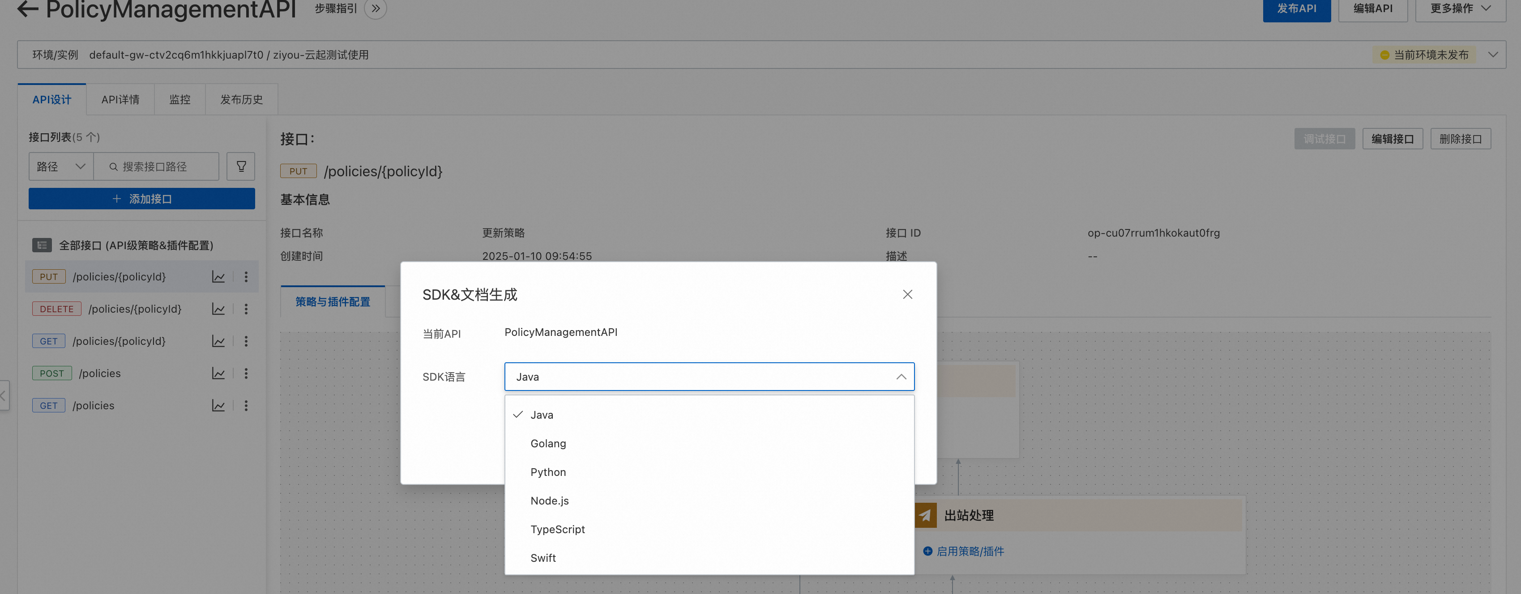Close the SDK&文档生成 dialog
The image size is (1521, 594).
pyautogui.click(x=907, y=294)
